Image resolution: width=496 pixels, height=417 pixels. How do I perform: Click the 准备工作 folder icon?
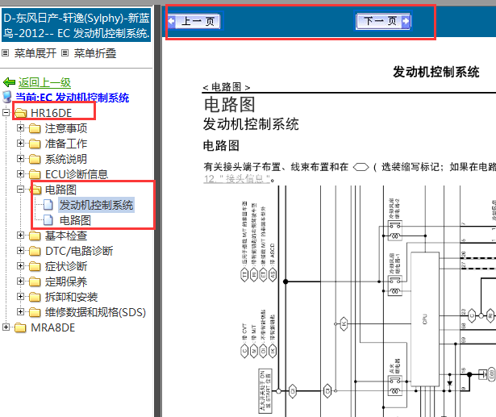point(35,144)
